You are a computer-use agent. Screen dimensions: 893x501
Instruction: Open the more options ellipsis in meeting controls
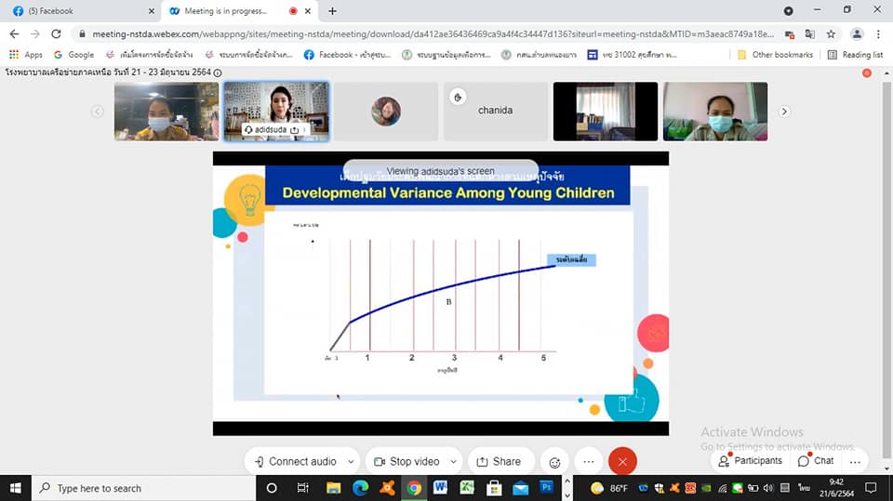[x=588, y=462]
